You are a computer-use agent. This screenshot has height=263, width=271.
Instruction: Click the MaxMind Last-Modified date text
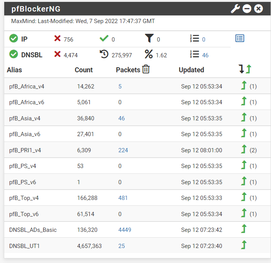[x=83, y=21]
